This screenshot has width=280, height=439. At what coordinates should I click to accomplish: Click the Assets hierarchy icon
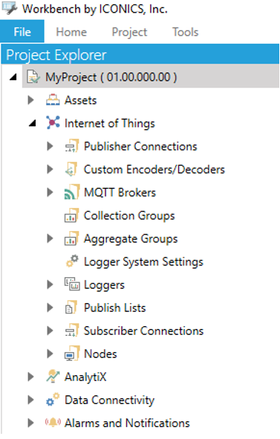coord(53,100)
